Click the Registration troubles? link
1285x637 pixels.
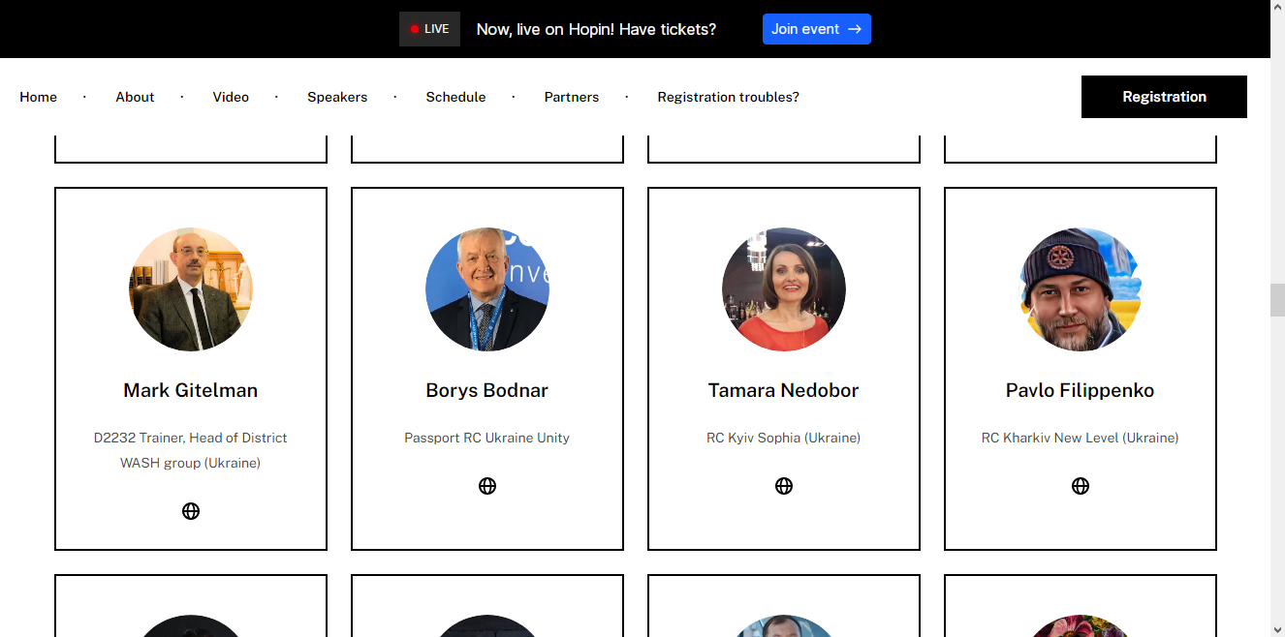pyautogui.click(x=728, y=97)
